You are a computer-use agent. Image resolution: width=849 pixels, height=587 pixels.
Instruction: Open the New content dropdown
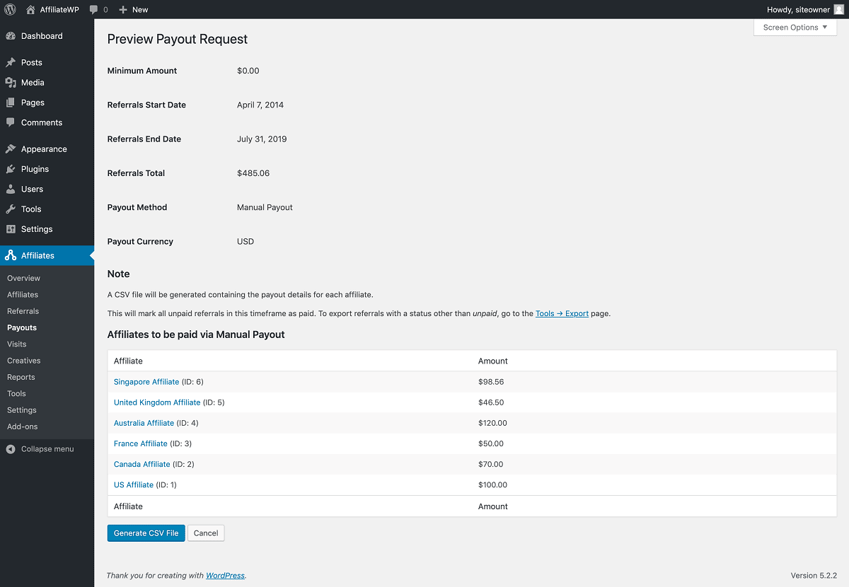pos(133,10)
